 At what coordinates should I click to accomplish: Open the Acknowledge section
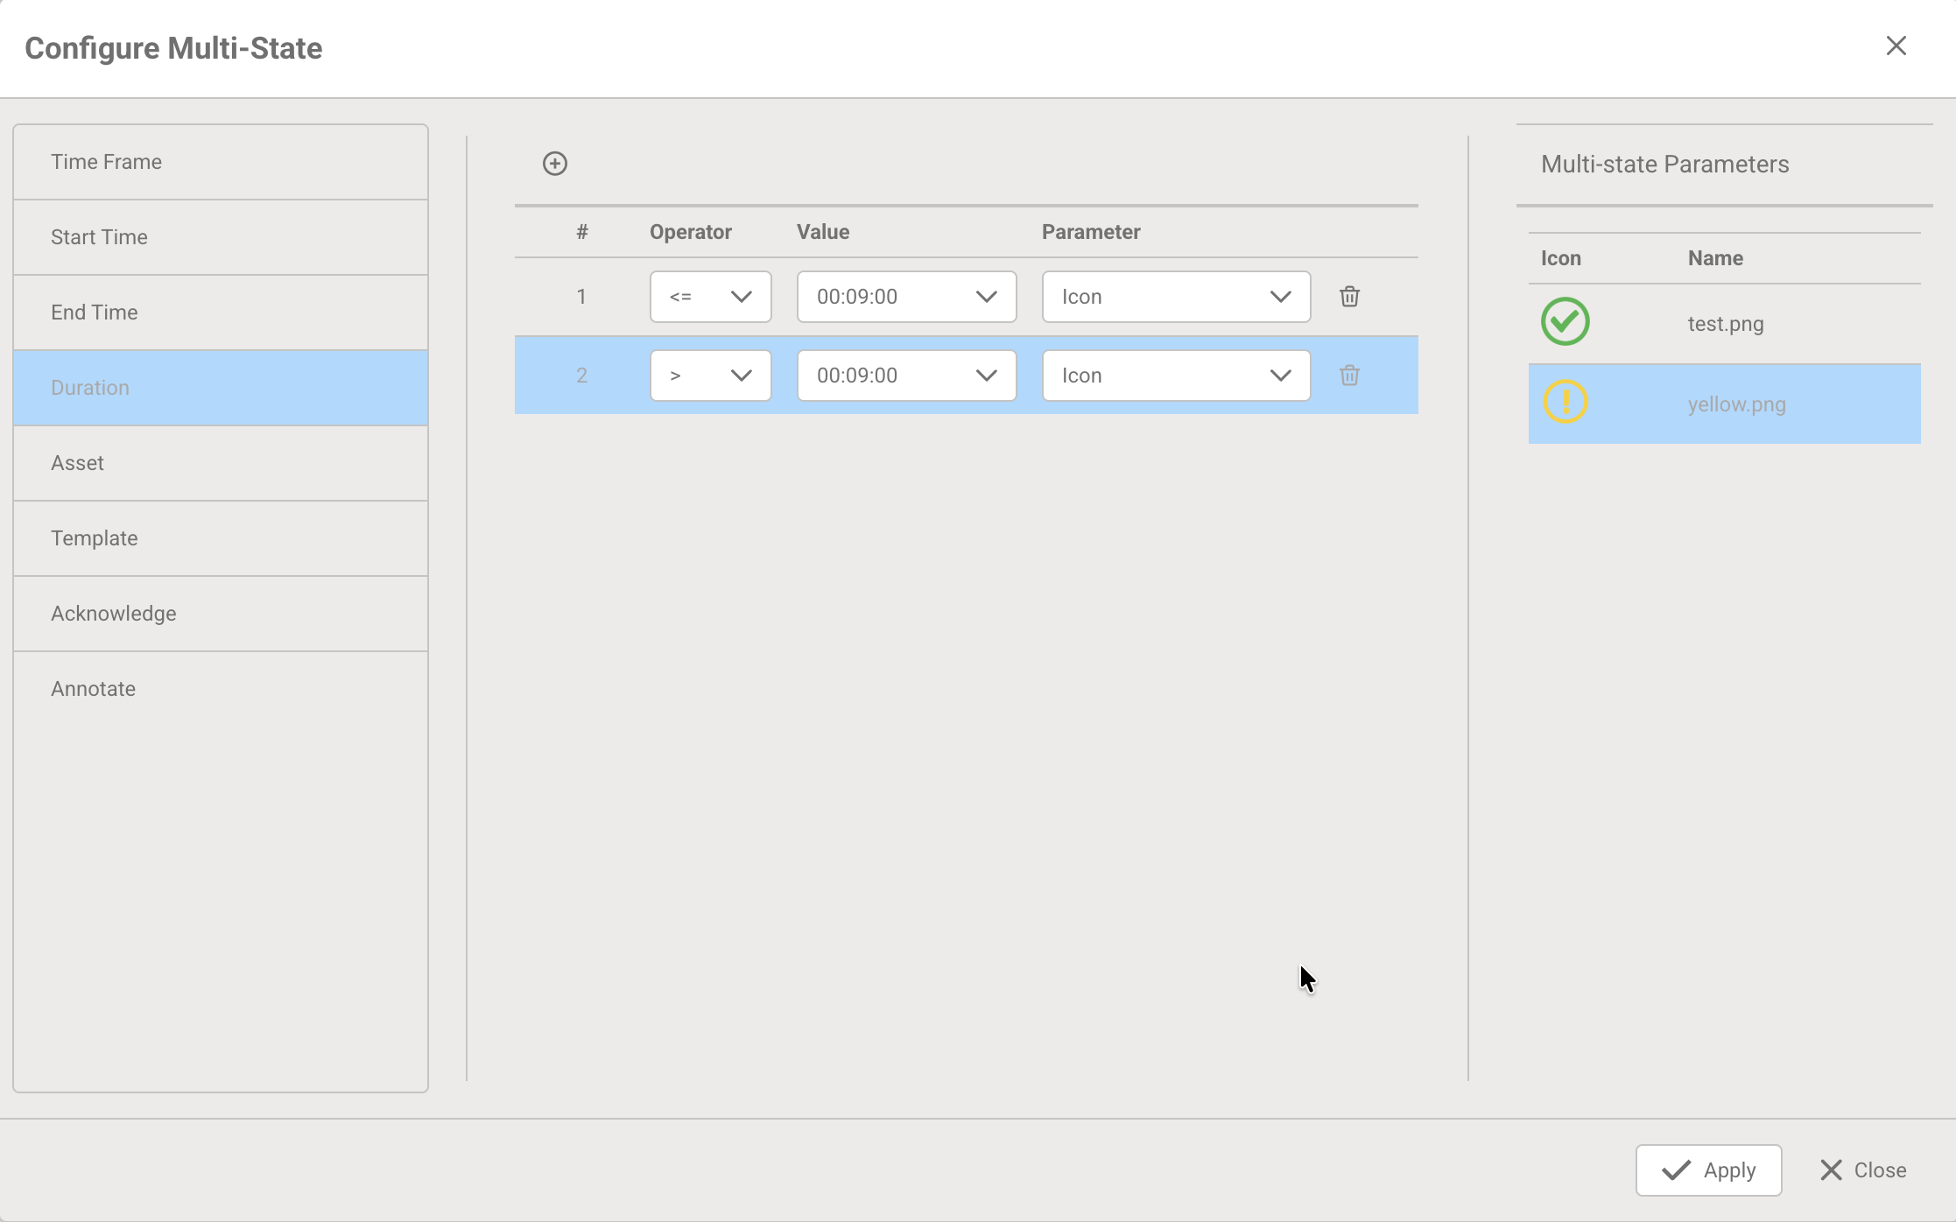point(220,613)
